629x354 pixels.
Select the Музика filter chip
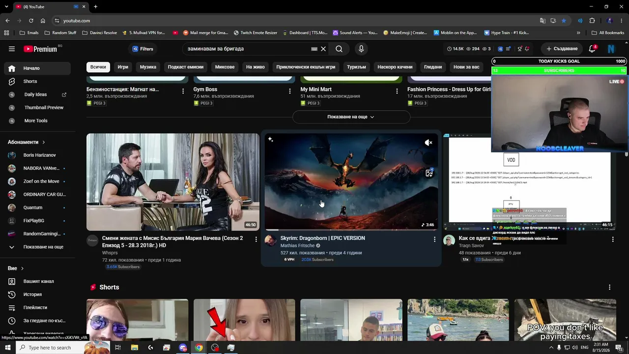(148, 67)
